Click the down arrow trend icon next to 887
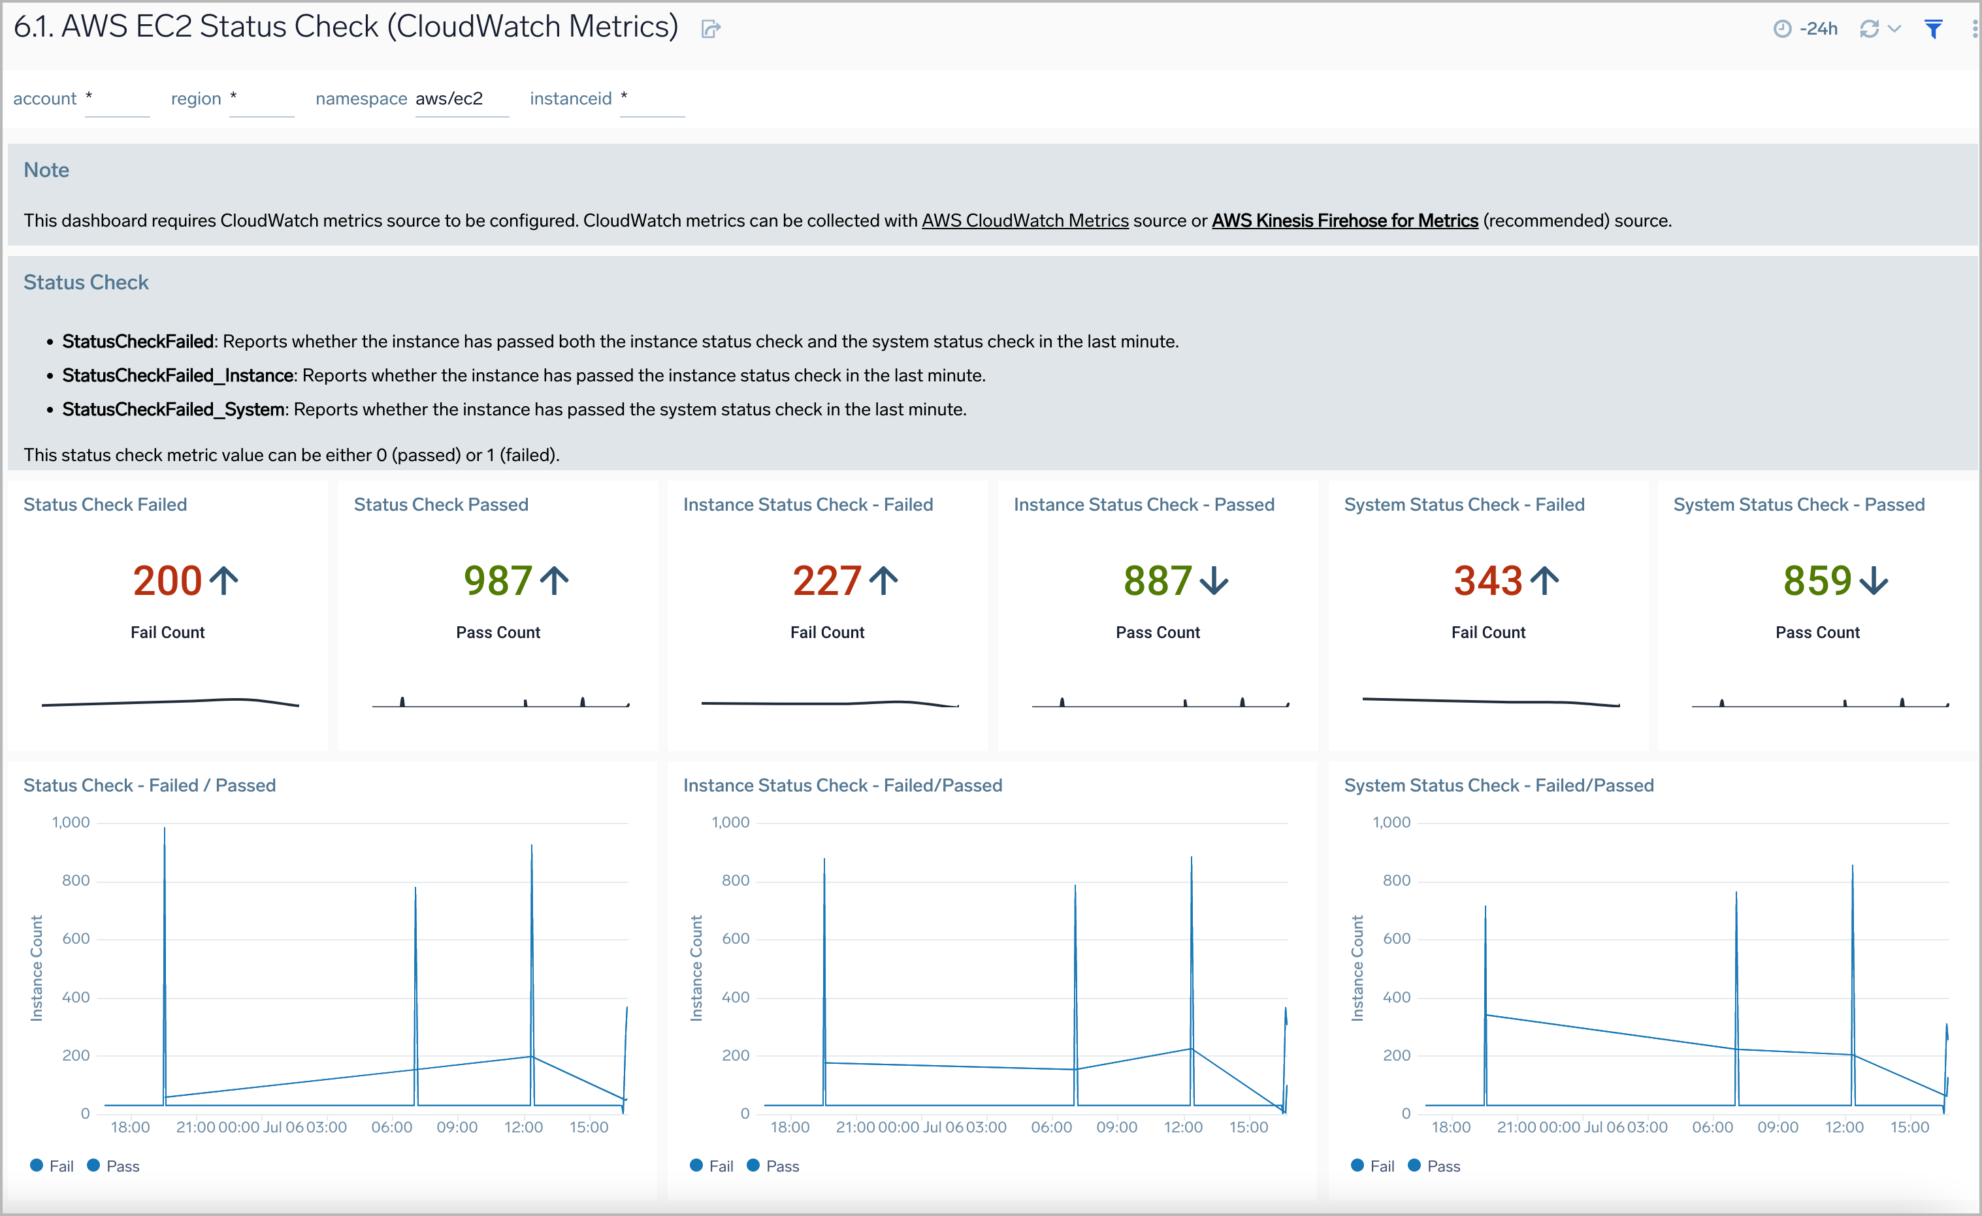Image resolution: width=1982 pixels, height=1216 pixels. pos(1214,581)
